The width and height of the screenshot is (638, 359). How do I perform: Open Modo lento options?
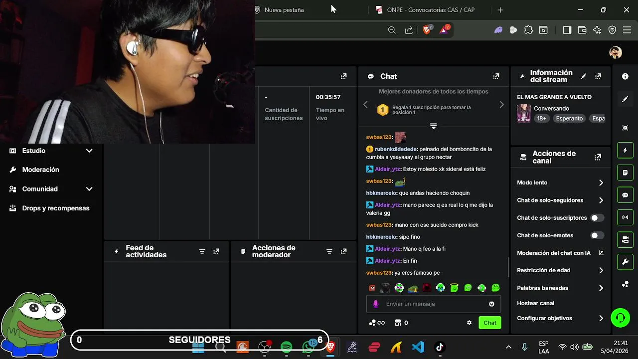560,182
